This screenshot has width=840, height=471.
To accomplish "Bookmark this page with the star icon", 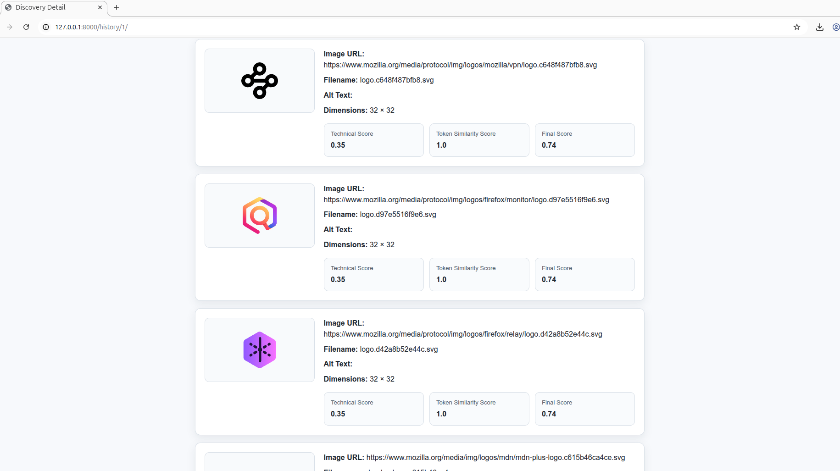I will click(x=797, y=27).
